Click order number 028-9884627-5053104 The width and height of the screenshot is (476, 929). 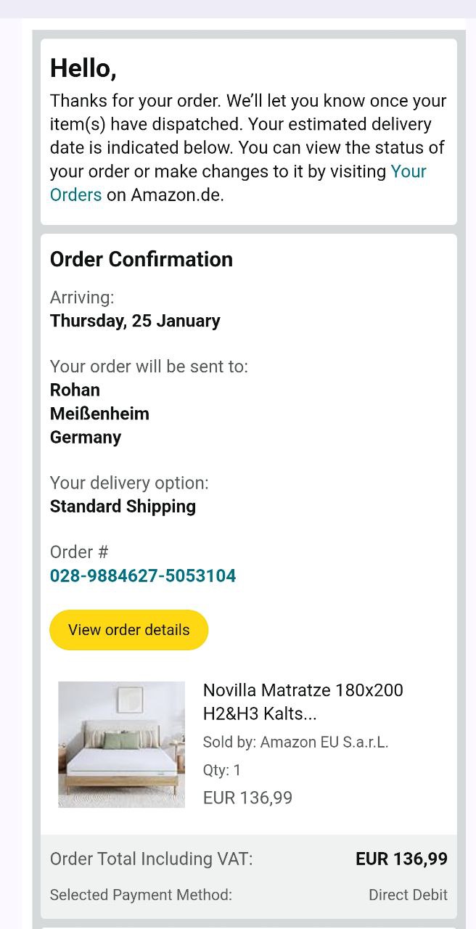[x=143, y=576]
